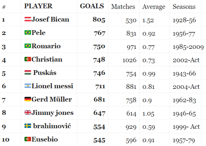Click the Matches column header
206x146 pixels.
coord(123,7)
